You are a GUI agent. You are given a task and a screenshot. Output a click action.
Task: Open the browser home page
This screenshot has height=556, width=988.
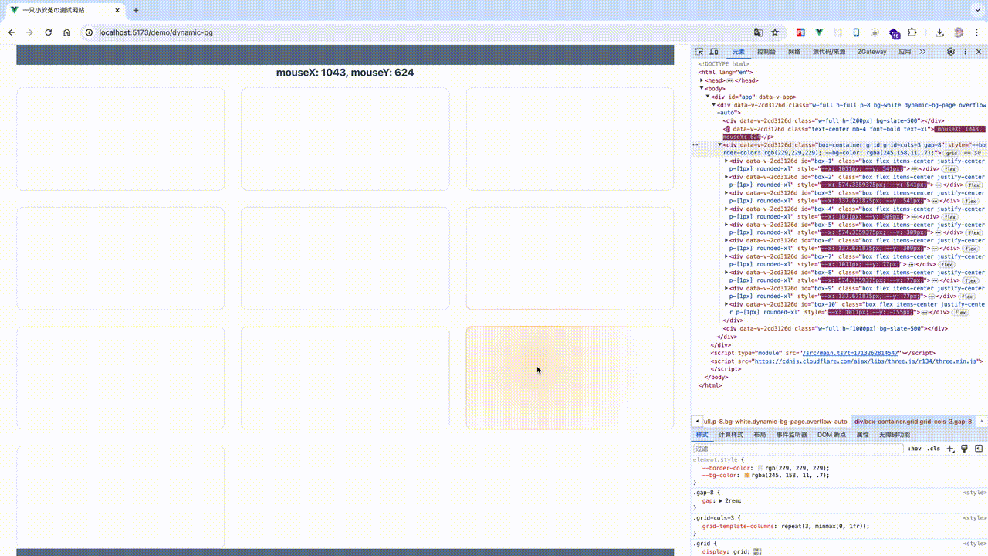tap(67, 32)
